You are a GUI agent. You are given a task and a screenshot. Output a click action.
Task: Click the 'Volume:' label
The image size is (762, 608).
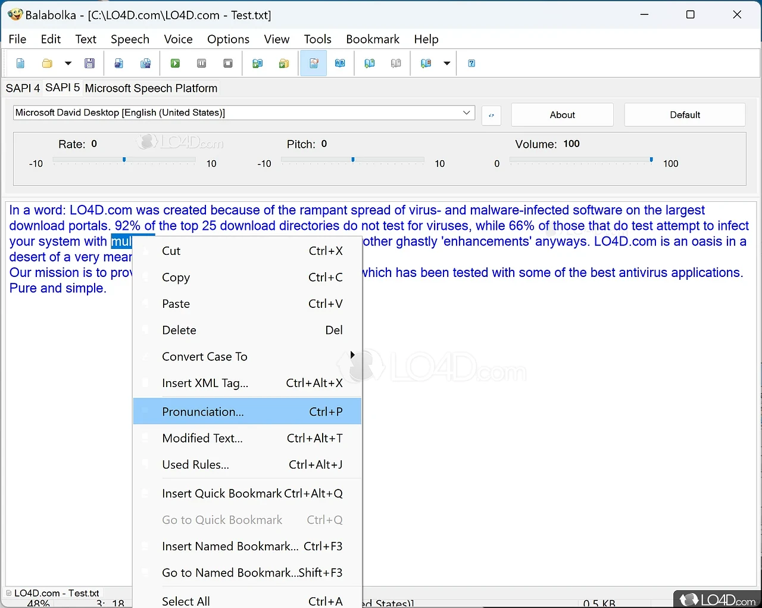point(536,144)
